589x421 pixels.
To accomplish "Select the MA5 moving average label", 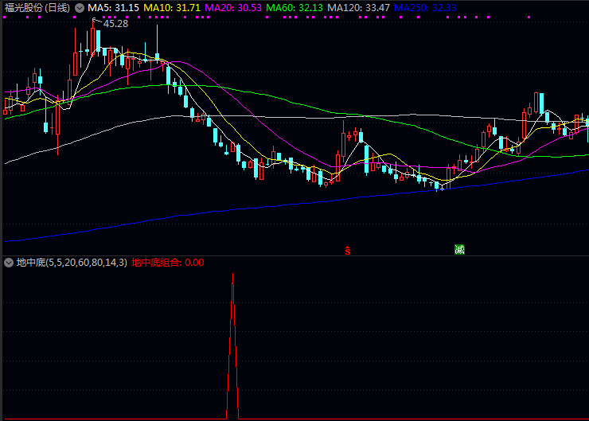I will point(113,7).
